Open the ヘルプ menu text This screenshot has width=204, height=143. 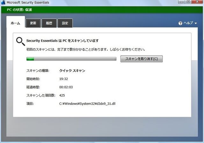tap(188, 23)
